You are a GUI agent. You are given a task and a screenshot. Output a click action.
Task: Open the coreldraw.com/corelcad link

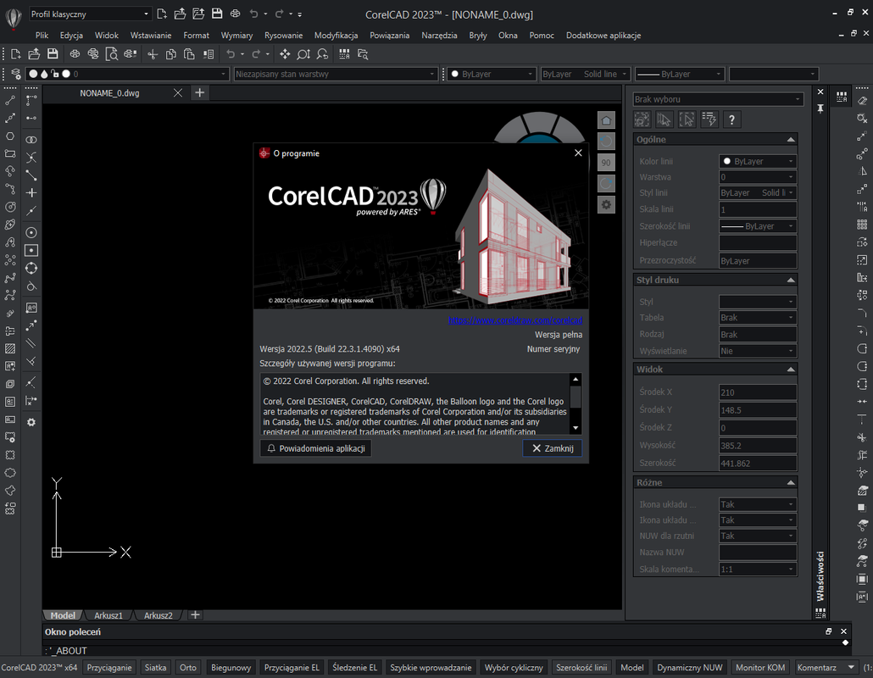point(515,320)
